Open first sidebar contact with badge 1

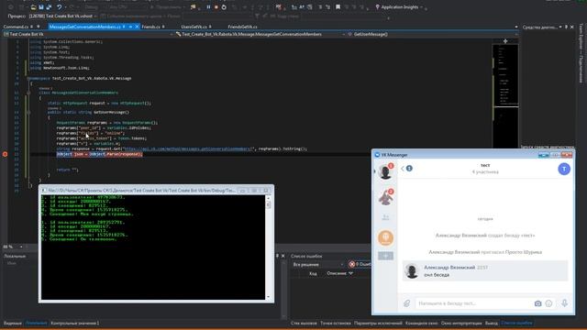385,171
